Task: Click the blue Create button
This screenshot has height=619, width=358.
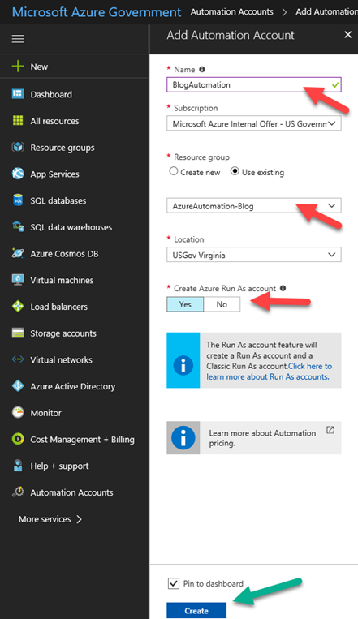Action: point(196,610)
